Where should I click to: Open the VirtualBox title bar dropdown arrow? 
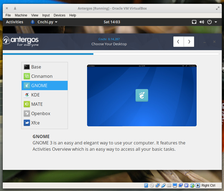(15, 8)
